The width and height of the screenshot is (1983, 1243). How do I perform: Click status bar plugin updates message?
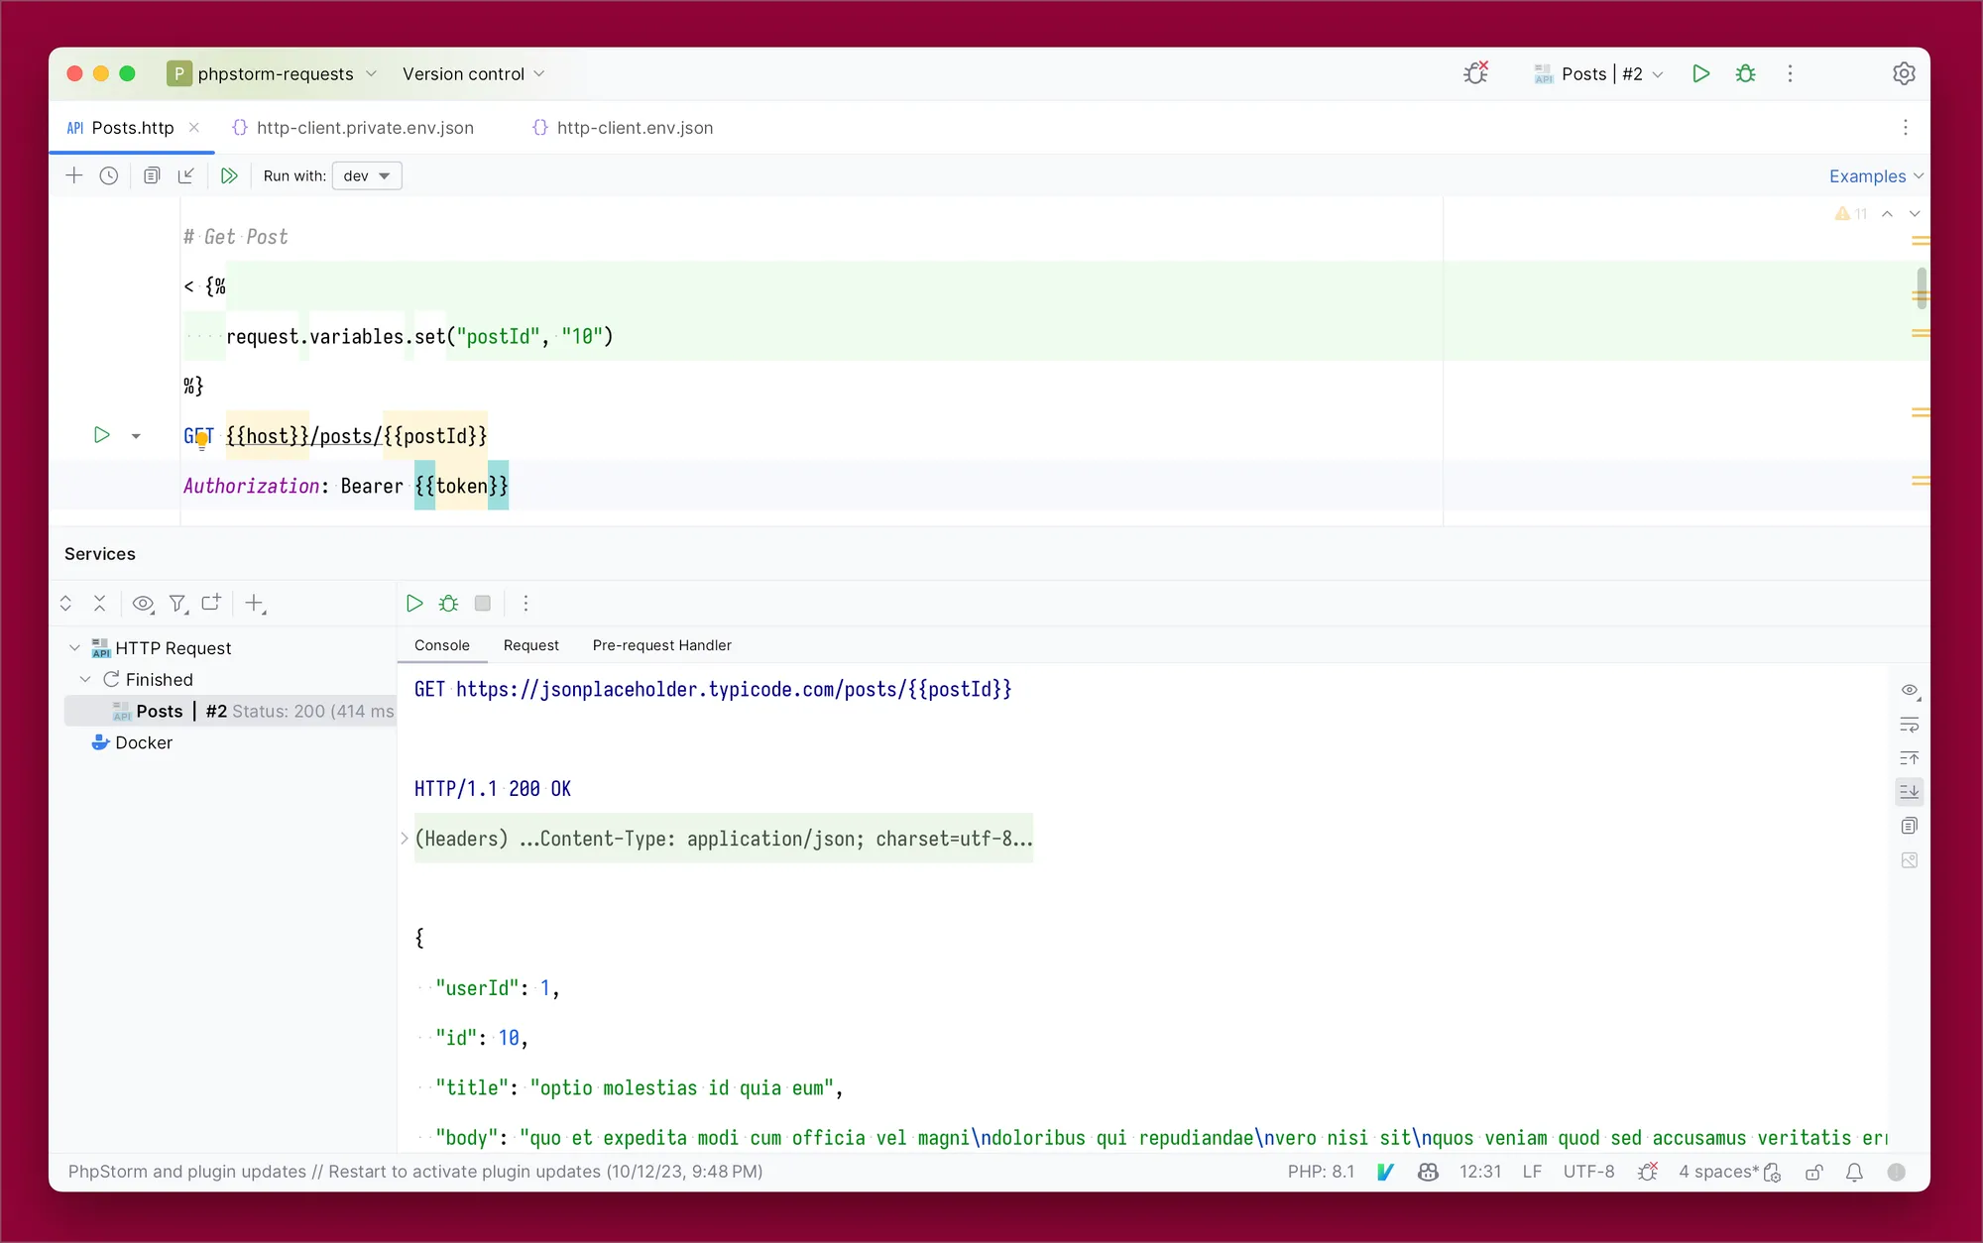pos(415,1172)
